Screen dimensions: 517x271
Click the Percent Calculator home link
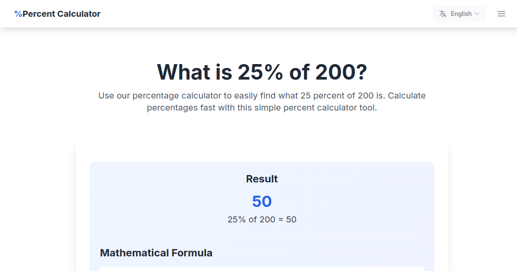[x=57, y=13]
